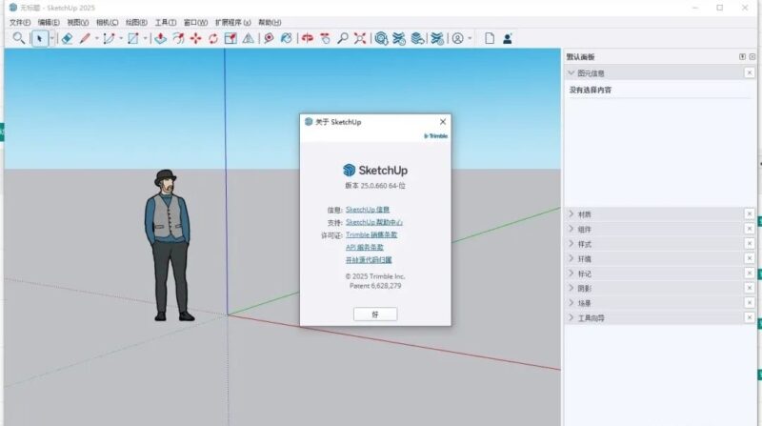Pick the Eraser tool
Image resolution: width=762 pixels, height=426 pixels.
click(x=67, y=38)
